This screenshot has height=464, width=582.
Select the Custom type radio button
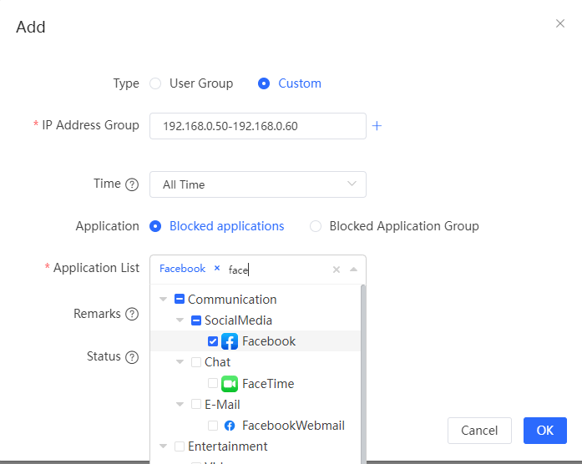pos(264,83)
